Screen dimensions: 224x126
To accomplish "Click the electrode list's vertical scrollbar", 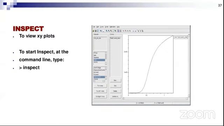I will point(106,58).
